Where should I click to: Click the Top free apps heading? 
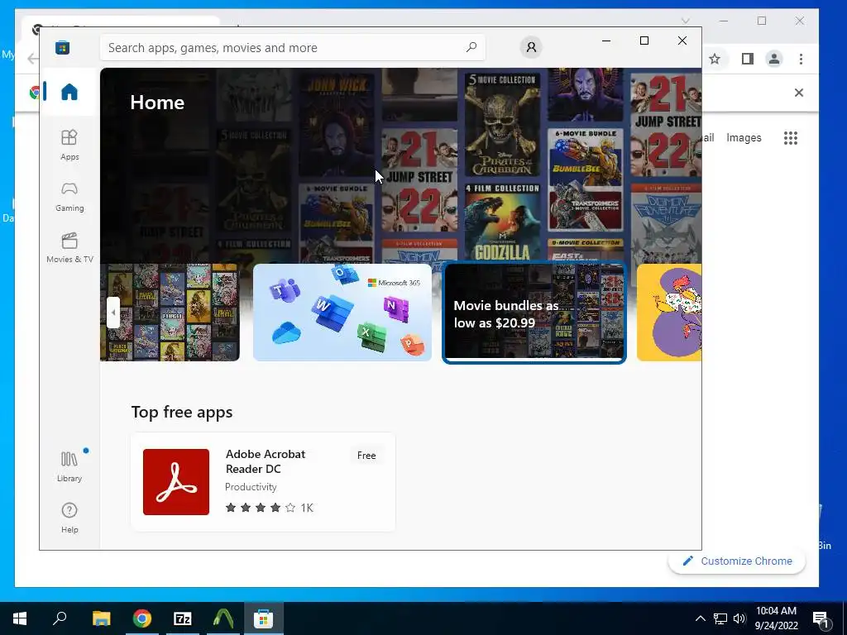coord(182,412)
